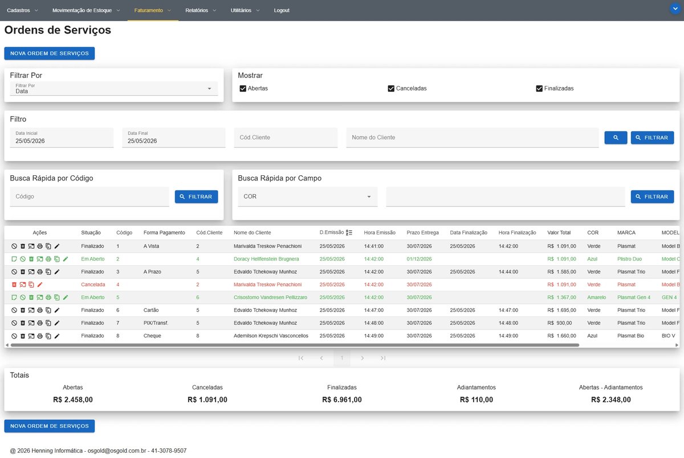
Task: Click the magnifier-only client search button
Action: click(x=616, y=138)
